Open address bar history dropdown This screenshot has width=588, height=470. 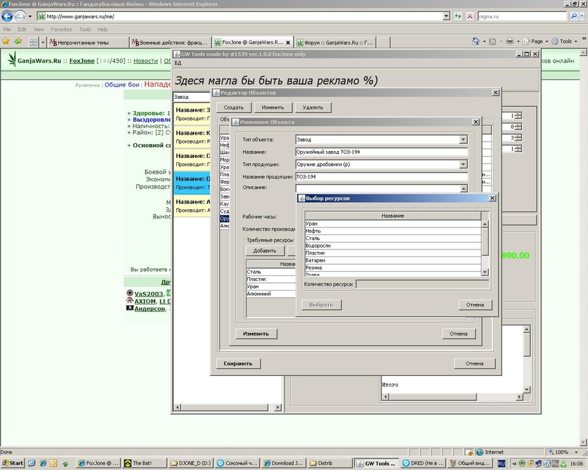point(446,16)
